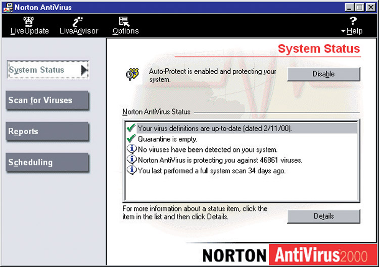Select 'No viruses have been detected' row
This screenshot has height=267, width=379.
(242, 150)
